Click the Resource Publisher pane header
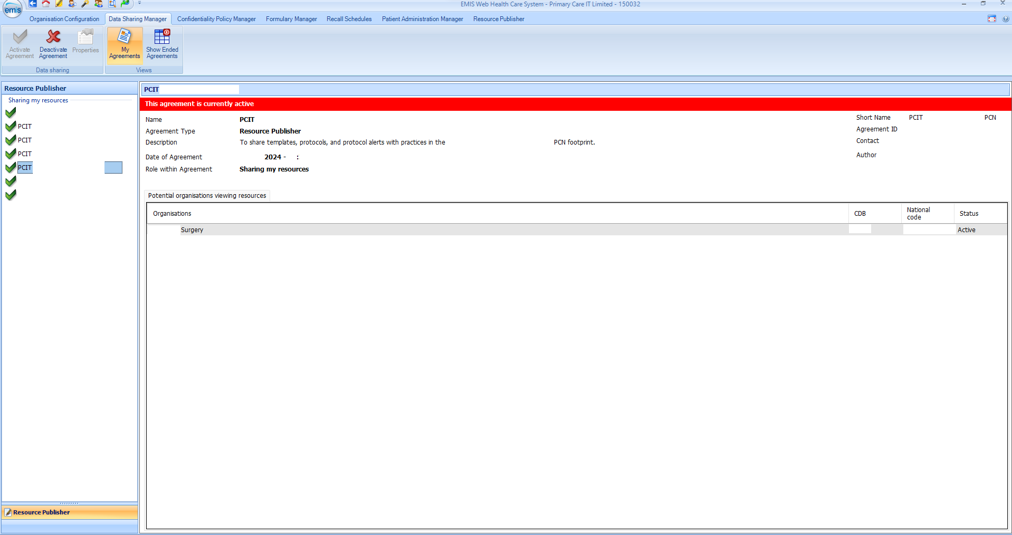The image size is (1012, 535). [x=70, y=88]
